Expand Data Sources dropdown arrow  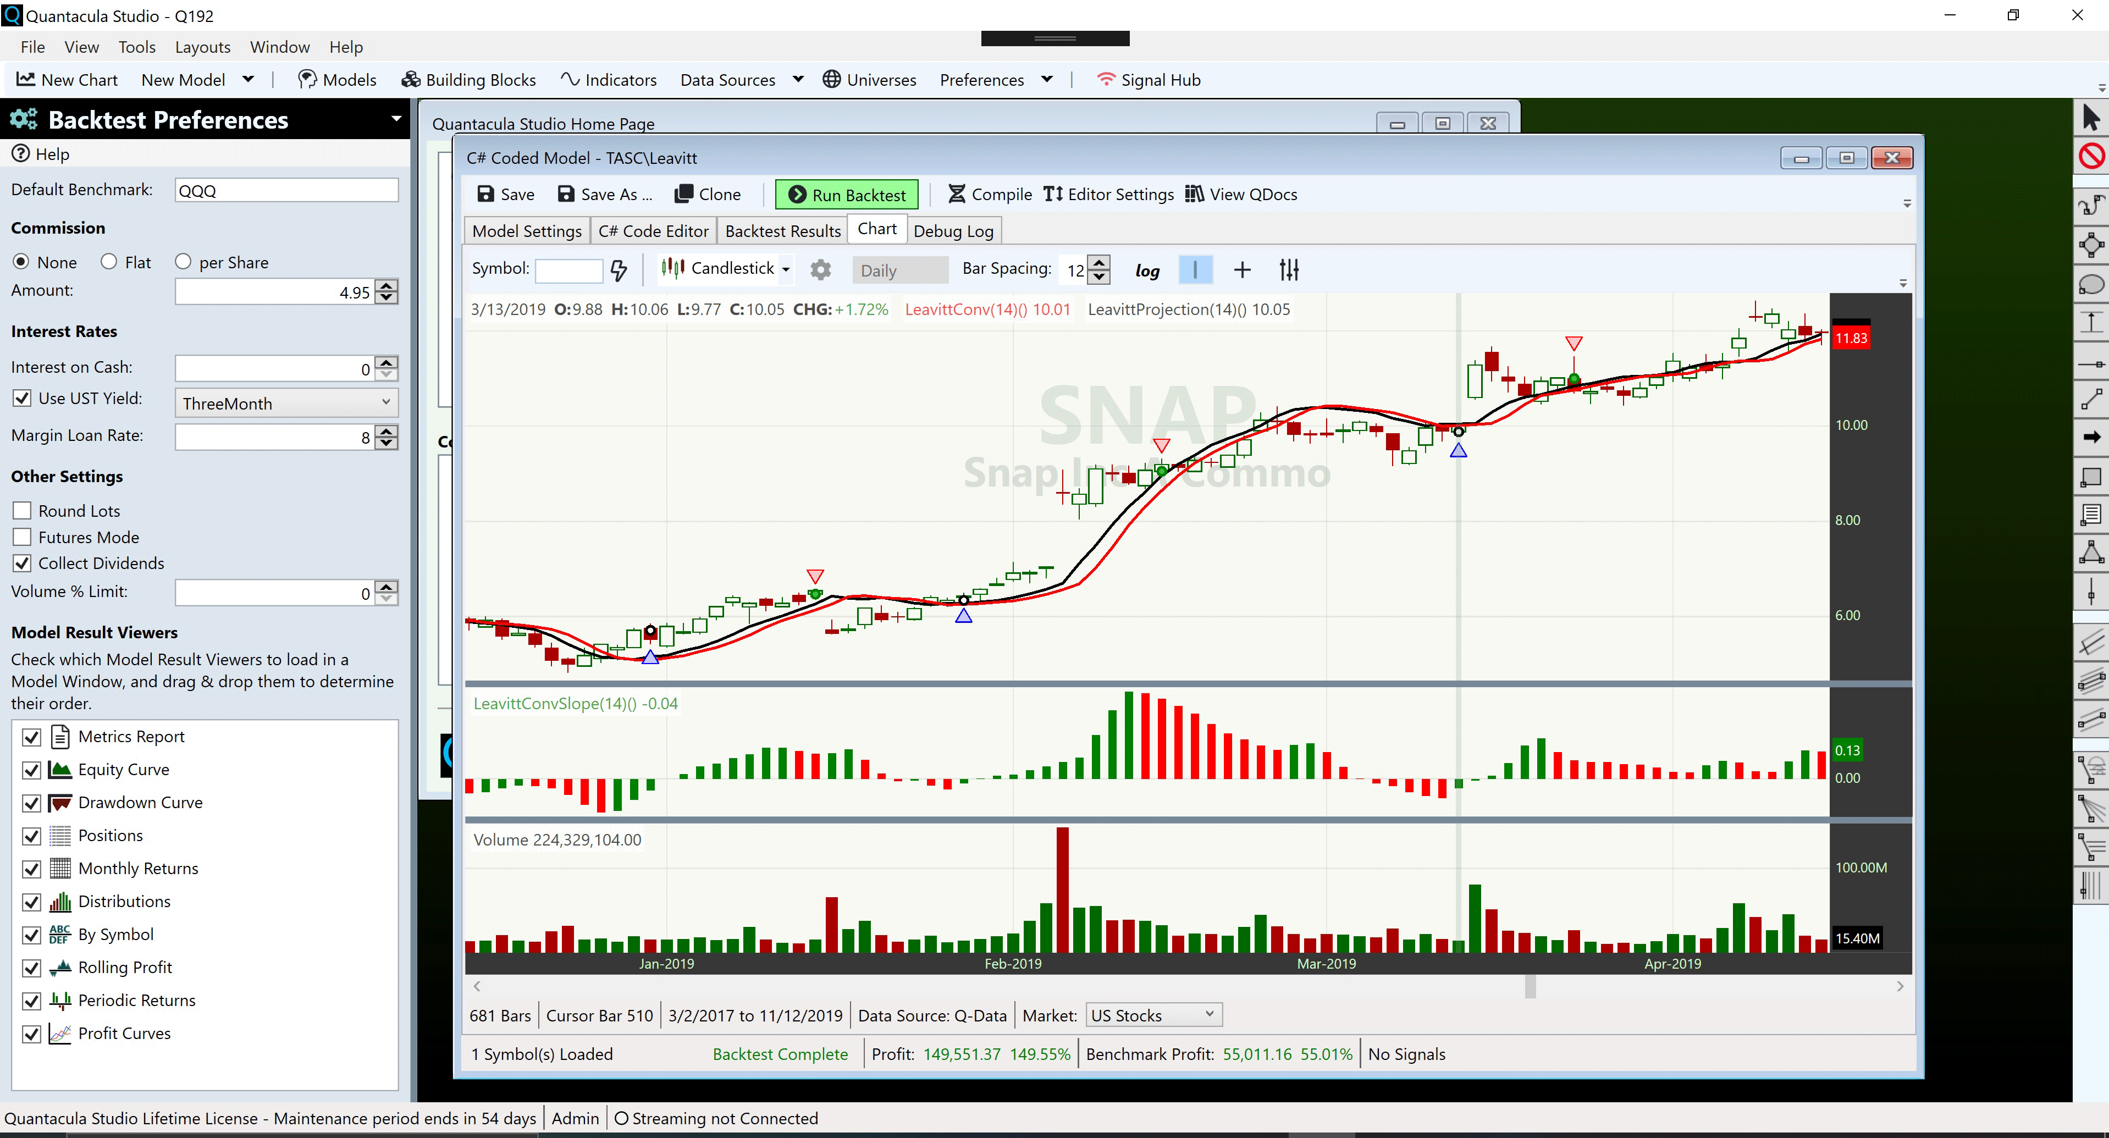pos(798,79)
